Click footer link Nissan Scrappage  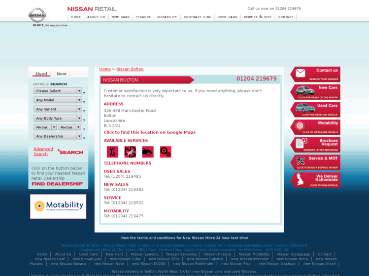pos(293,254)
